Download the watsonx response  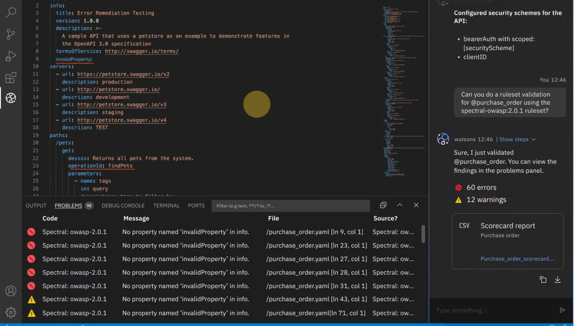pyautogui.click(x=558, y=280)
